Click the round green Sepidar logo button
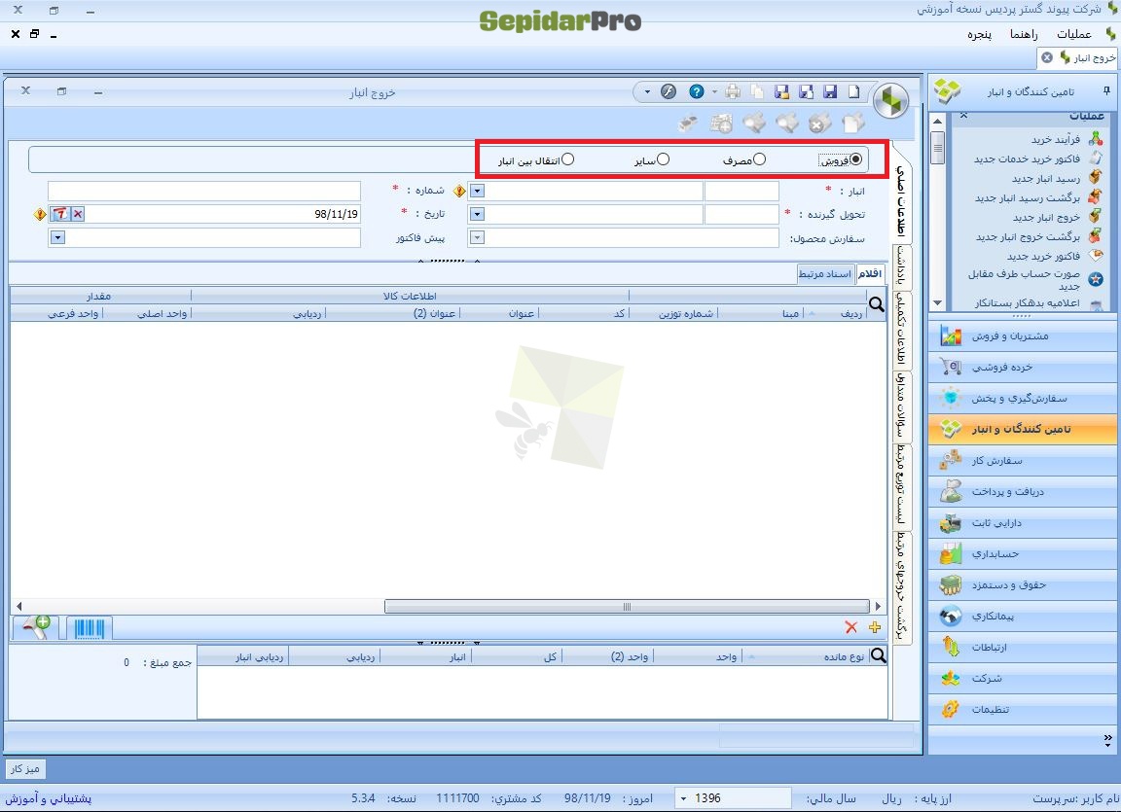 click(890, 101)
